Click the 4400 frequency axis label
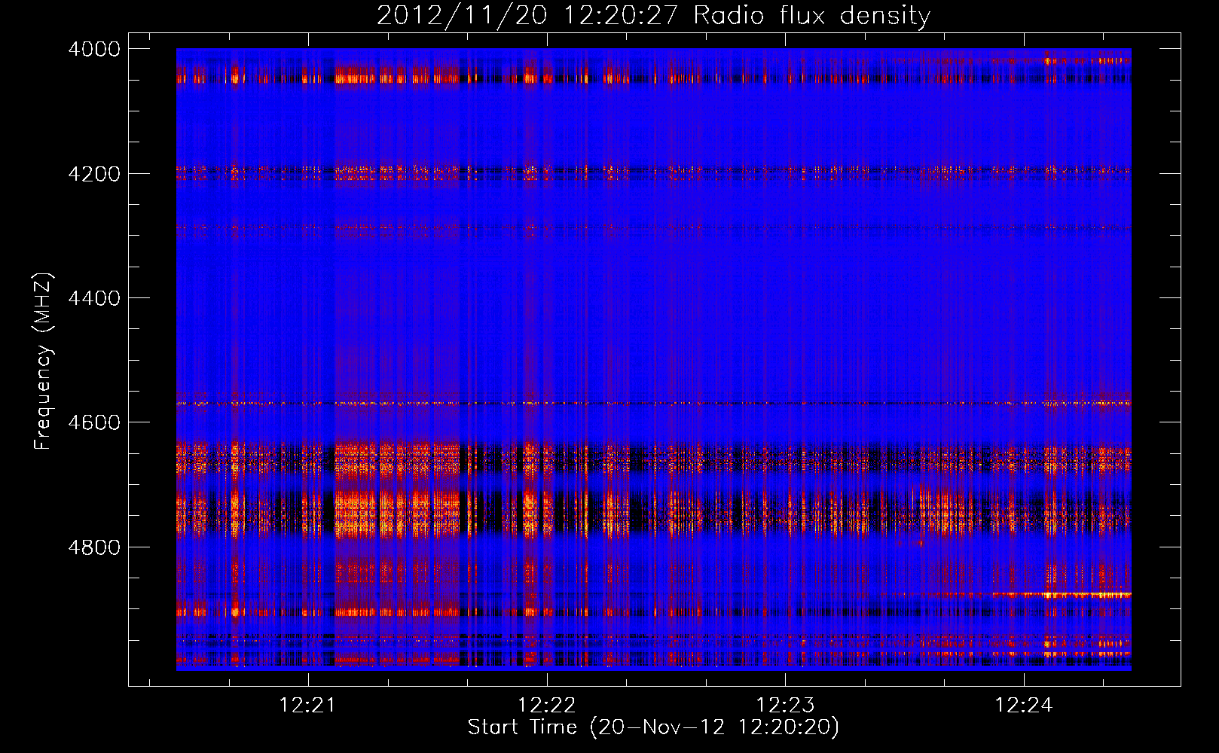1219x753 pixels. click(94, 298)
